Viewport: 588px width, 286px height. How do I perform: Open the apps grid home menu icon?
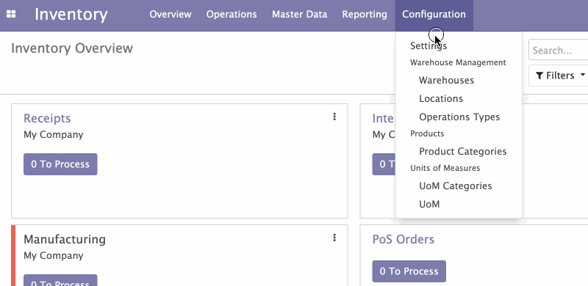[x=11, y=14]
